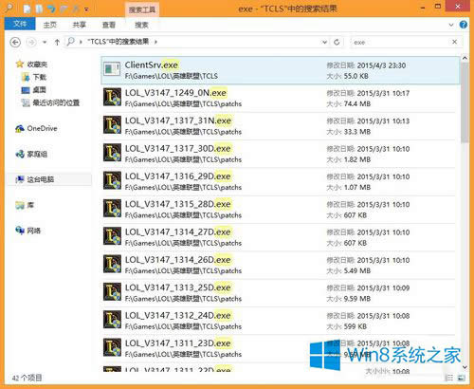This screenshot has width=474, height=389.
Task: Click LOL_V3147_1311_23D.exe icon
Action: pos(112,347)
